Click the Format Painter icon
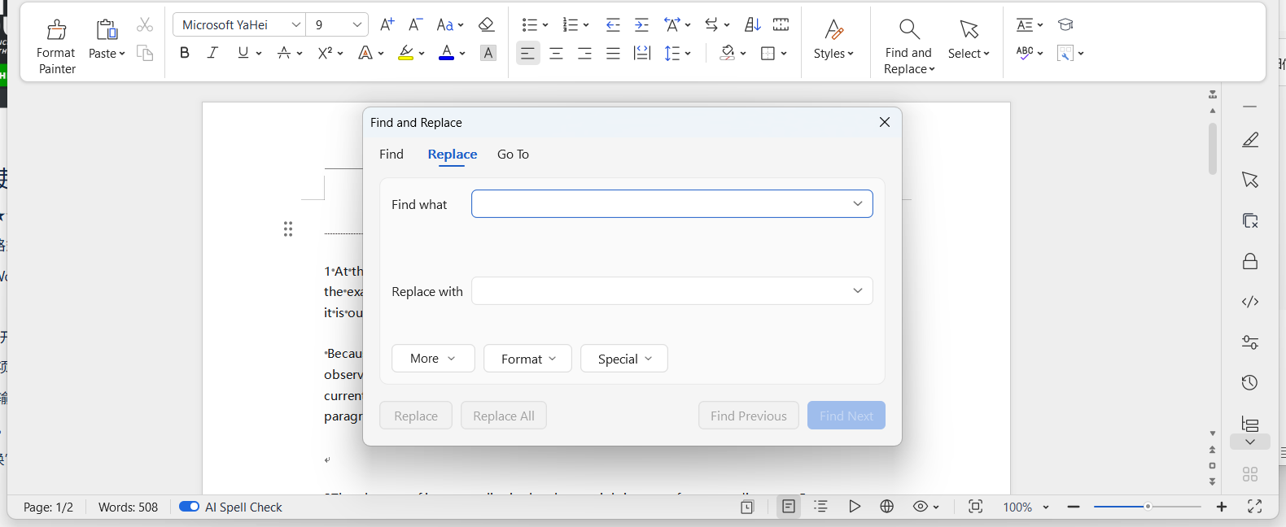The image size is (1286, 527). (x=56, y=31)
